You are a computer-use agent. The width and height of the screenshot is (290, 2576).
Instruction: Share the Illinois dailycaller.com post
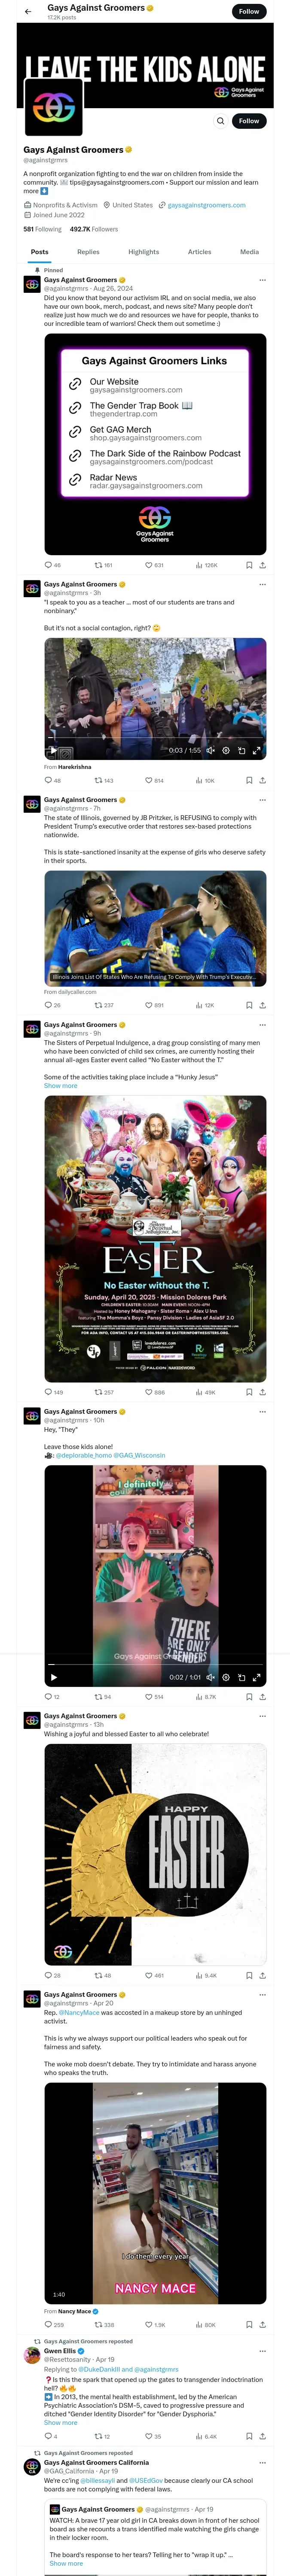tap(263, 1005)
